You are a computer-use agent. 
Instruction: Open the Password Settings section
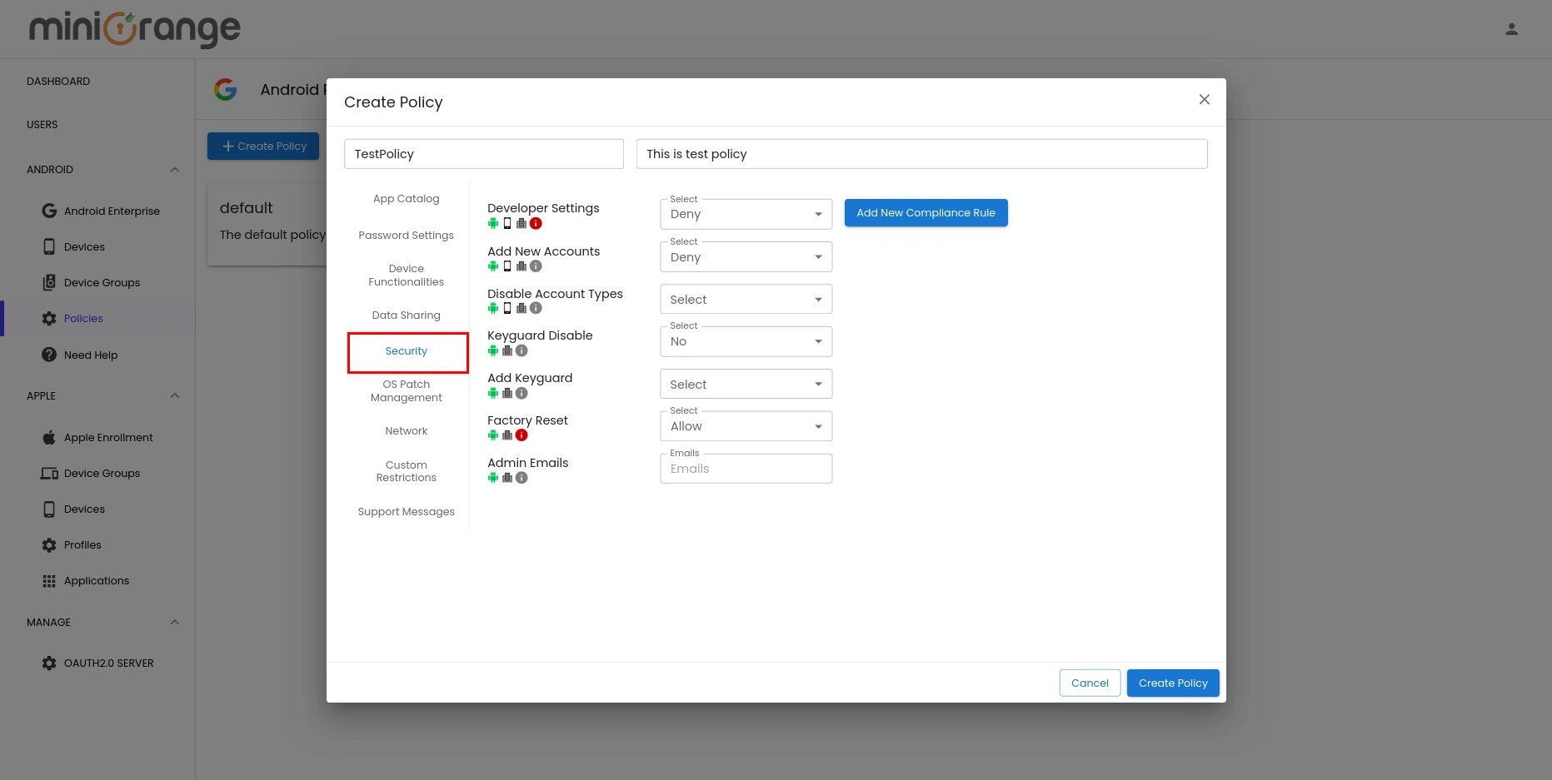[x=406, y=235]
